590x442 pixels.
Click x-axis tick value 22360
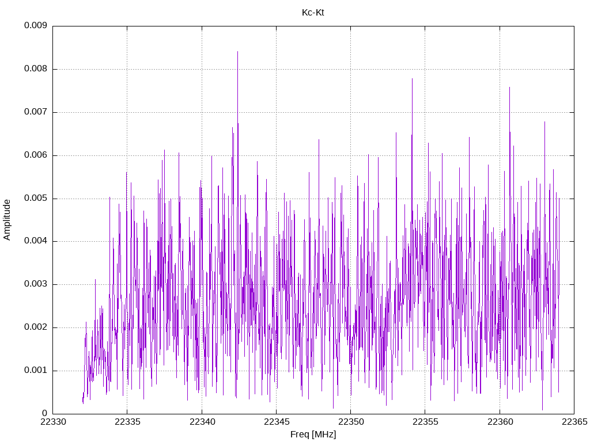pos(500,422)
